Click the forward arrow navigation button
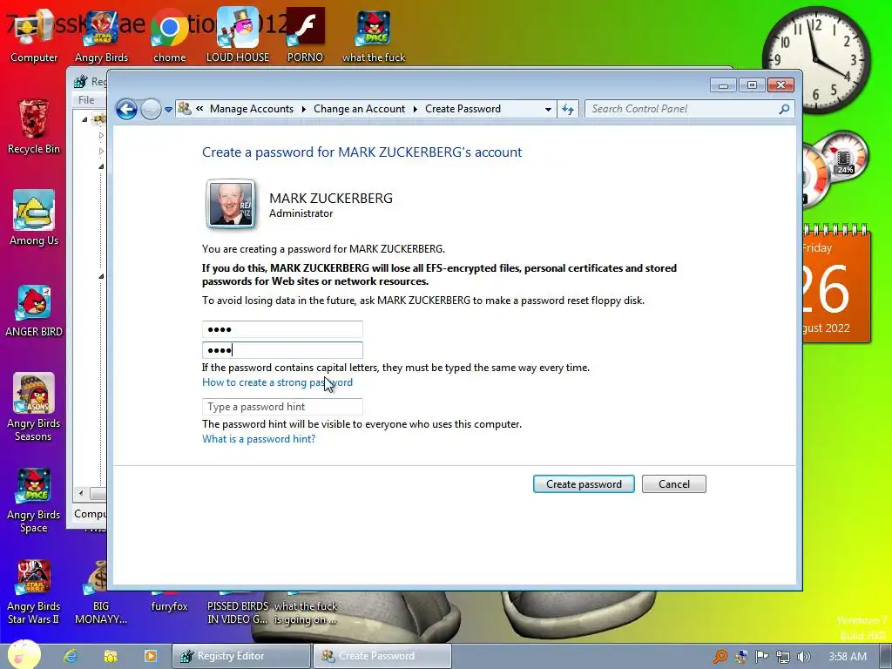892x669 pixels. 151,109
